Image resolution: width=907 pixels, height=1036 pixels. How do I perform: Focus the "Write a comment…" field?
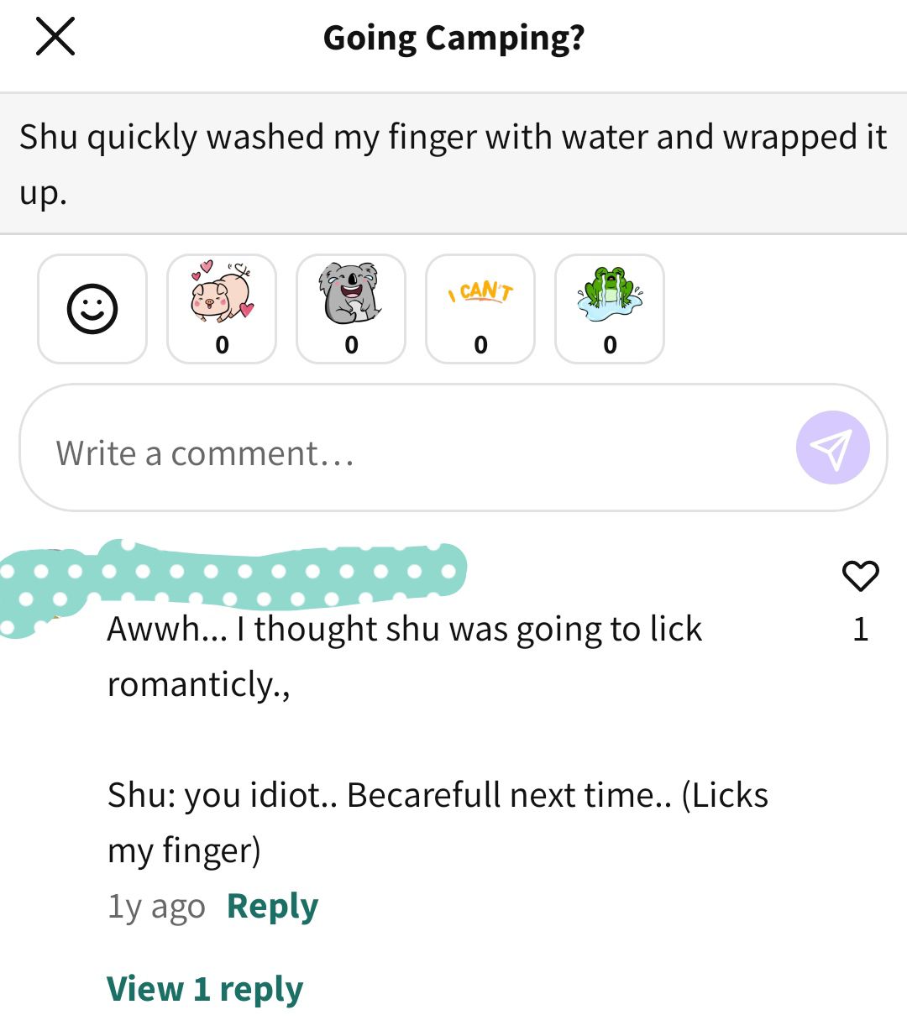point(453,447)
